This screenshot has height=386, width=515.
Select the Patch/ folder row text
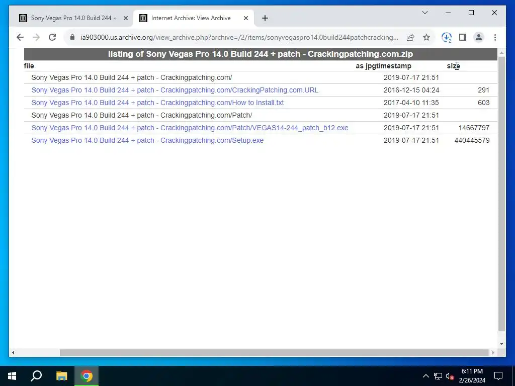(142, 115)
